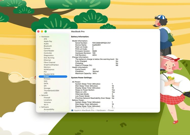Click the laptop icon in path bar
The image size is (190, 135).
[72, 110]
